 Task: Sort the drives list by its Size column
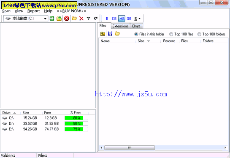tap(31, 113)
